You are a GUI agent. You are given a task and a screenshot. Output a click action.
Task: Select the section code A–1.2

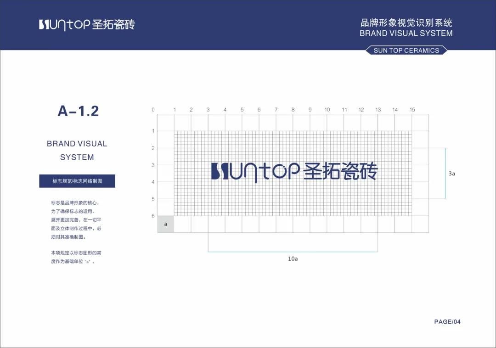coord(78,111)
